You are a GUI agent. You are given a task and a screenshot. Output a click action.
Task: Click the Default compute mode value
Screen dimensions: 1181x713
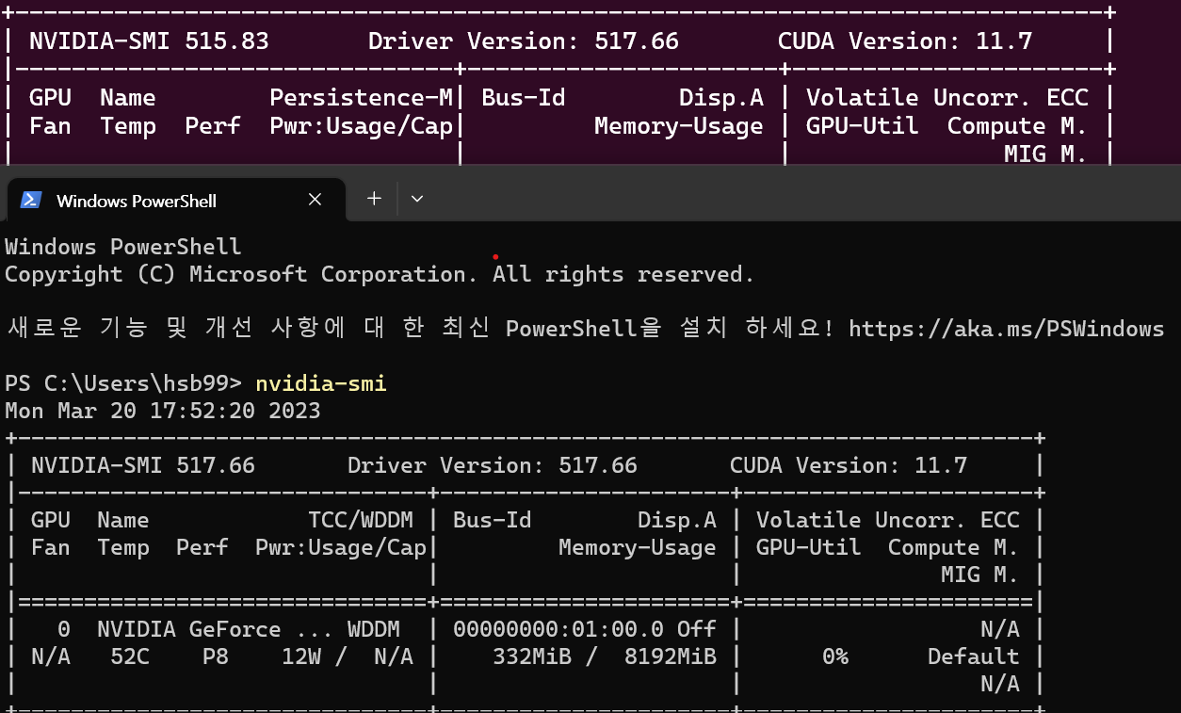(974, 656)
